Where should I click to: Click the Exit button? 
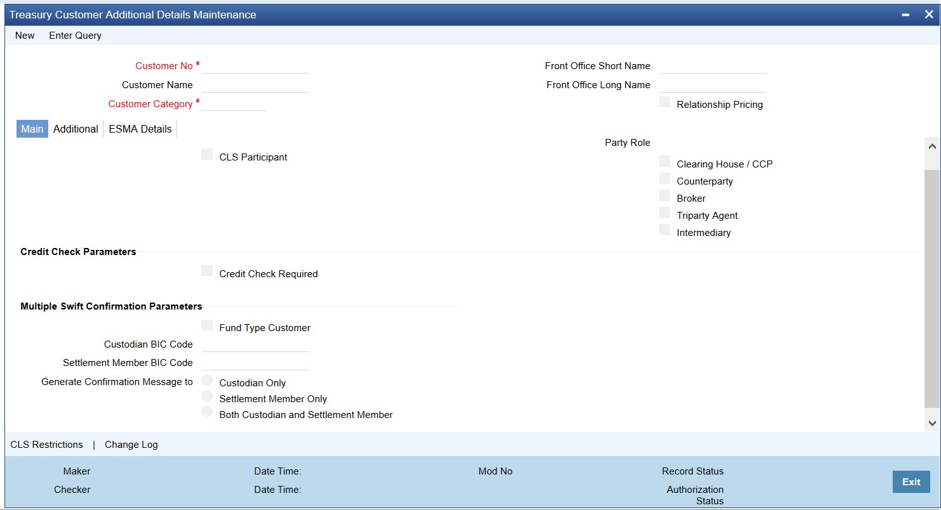(x=911, y=482)
